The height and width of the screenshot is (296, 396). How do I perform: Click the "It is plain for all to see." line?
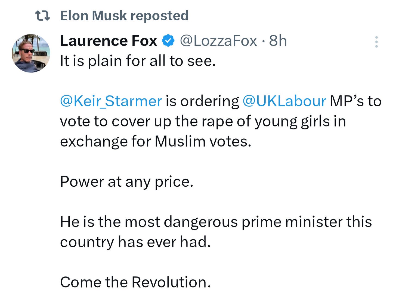coord(138,61)
